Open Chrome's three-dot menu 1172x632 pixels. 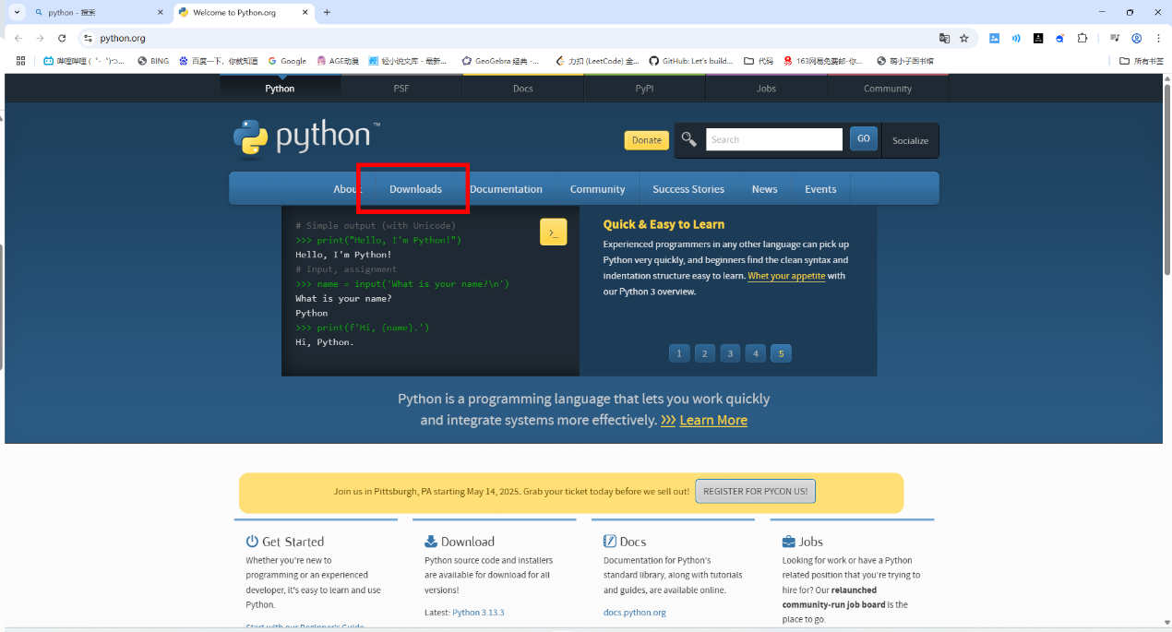(x=1158, y=38)
